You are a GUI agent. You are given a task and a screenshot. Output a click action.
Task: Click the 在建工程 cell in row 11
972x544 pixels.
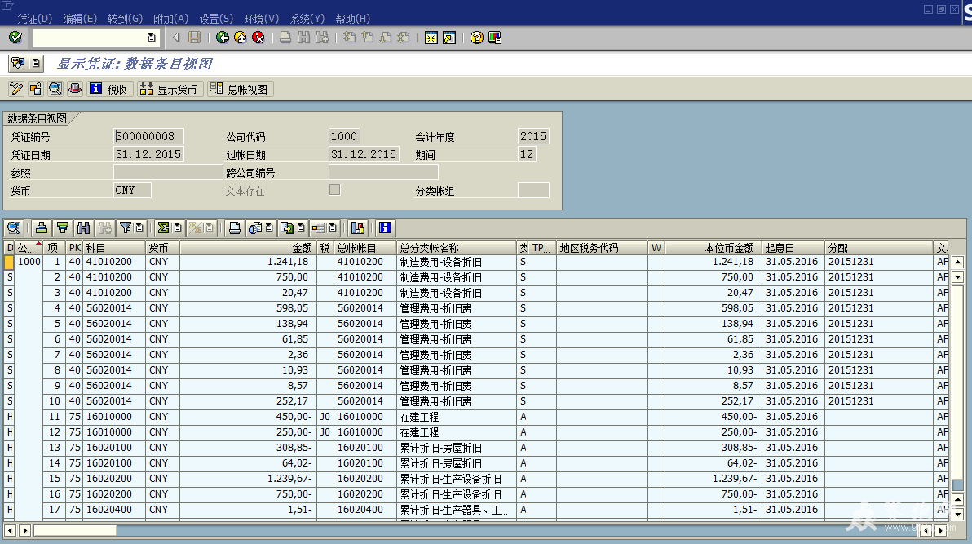(457, 417)
